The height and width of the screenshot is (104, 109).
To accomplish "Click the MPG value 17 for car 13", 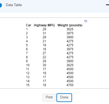I will pyautogui.click(x=44, y=77).
